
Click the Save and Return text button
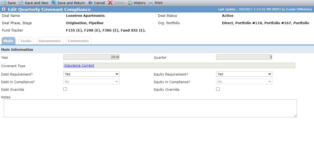pos(71,3)
